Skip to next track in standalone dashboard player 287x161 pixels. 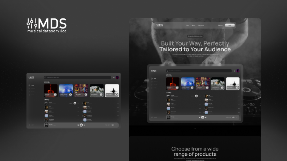point(84,125)
